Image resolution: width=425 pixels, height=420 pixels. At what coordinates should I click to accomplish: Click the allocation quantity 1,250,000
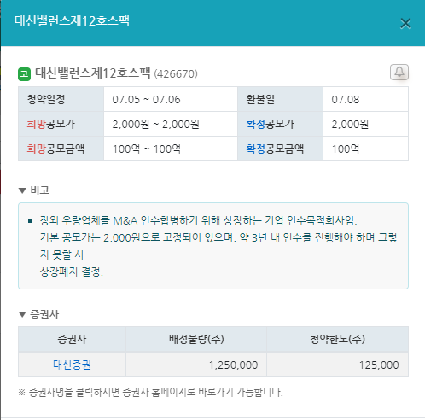click(233, 365)
